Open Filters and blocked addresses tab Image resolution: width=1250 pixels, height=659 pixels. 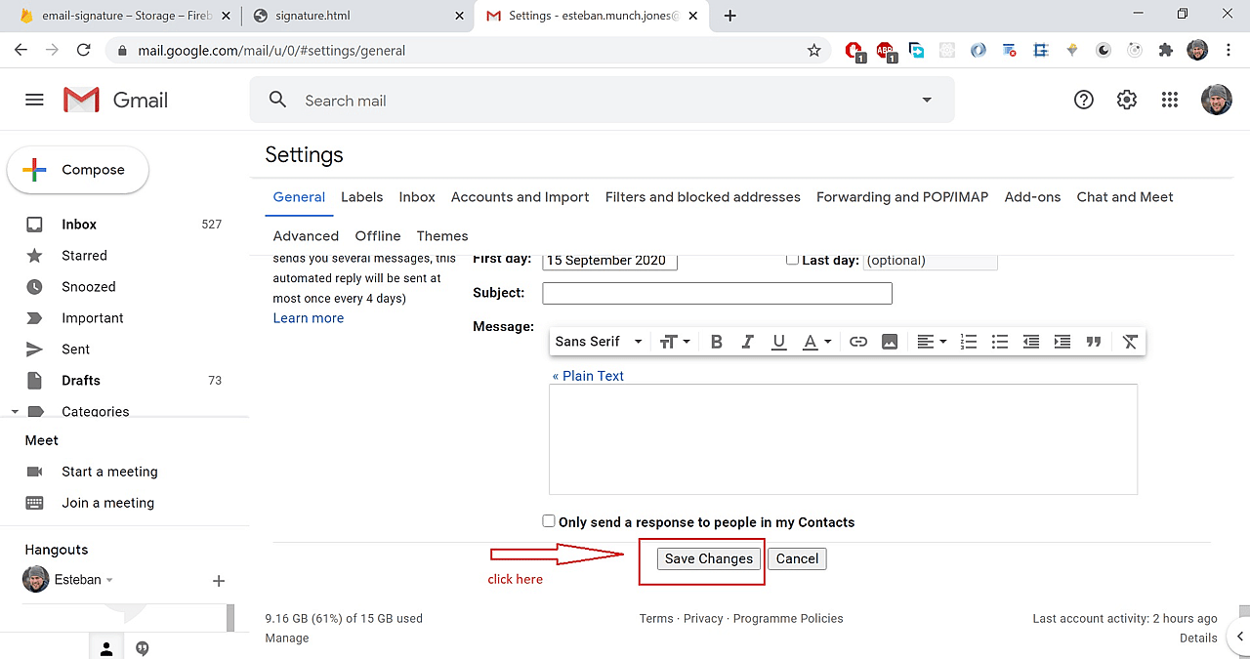[702, 197]
